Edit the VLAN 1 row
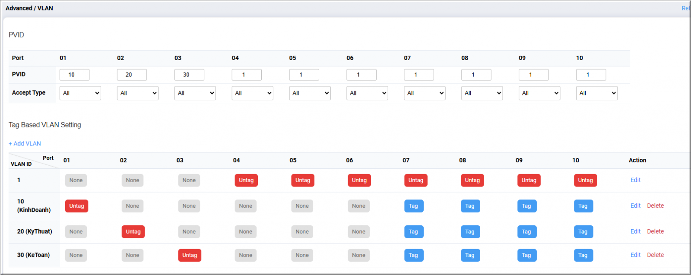Image resolution: width=691 pixels, height=275 pixels. [x=635, y=180]
